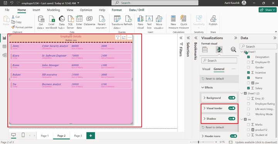Open visual's More options ellipsis

[x=130, y=37]
